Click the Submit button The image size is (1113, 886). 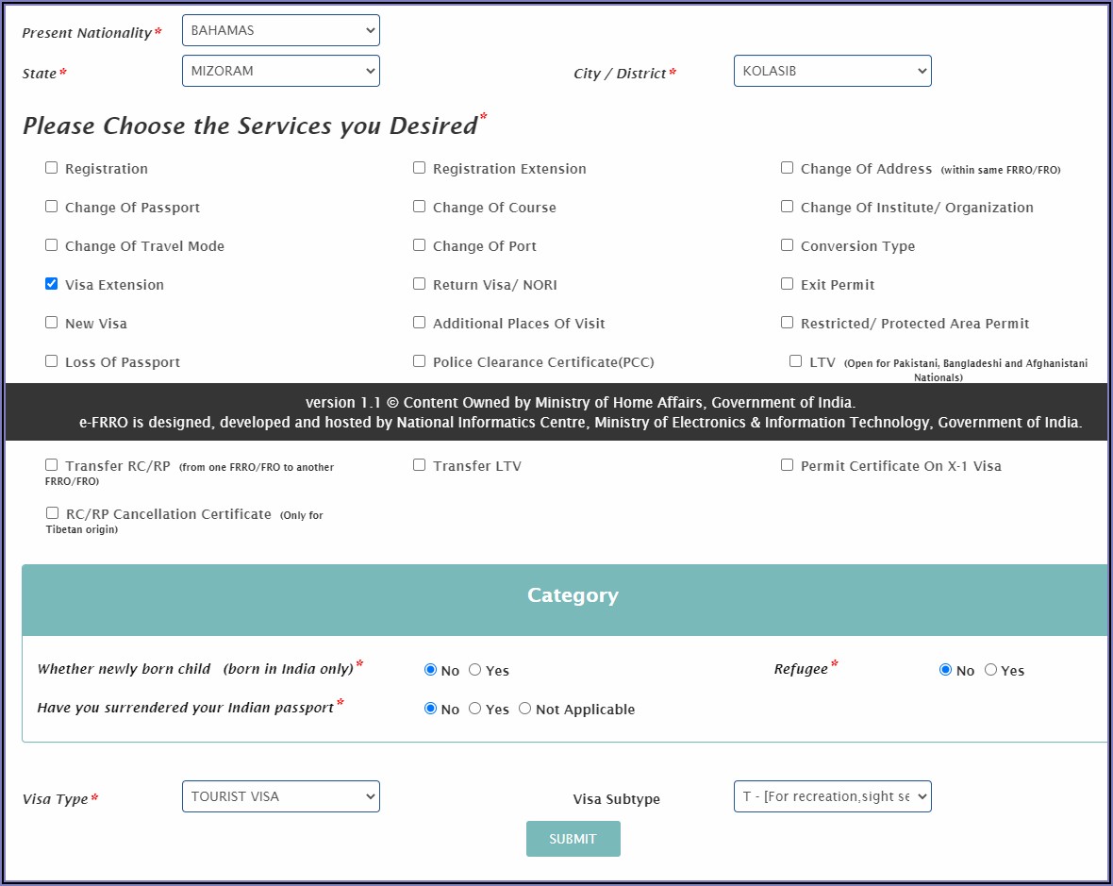click(573, 839)
